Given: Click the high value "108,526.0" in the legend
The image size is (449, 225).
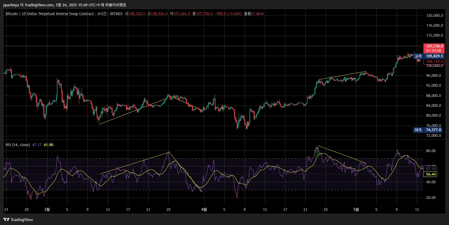Looking at the screenshot, I should pyautogui.click(x=159, y=14).
